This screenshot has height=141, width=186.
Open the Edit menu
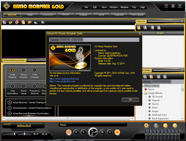(95, 7)
